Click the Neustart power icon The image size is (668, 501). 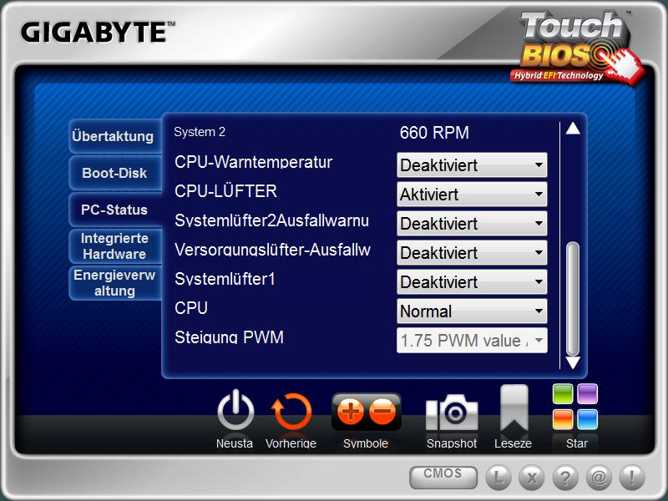(235, 411)
